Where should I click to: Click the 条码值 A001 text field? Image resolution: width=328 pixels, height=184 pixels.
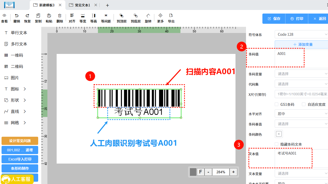[x=301, y=59]
